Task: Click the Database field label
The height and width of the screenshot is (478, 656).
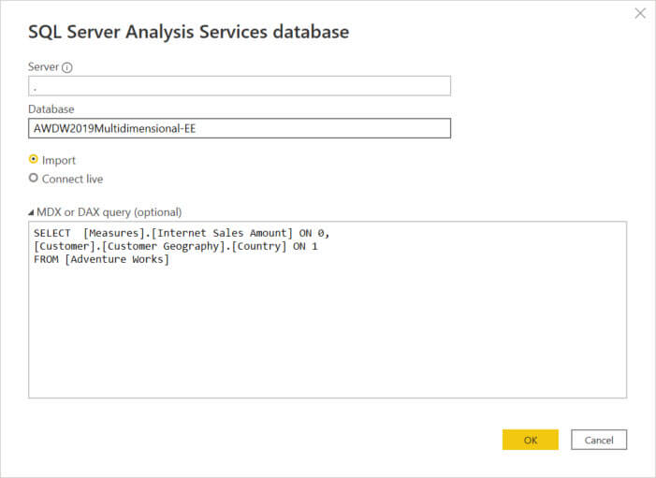Action: [51, 109]
